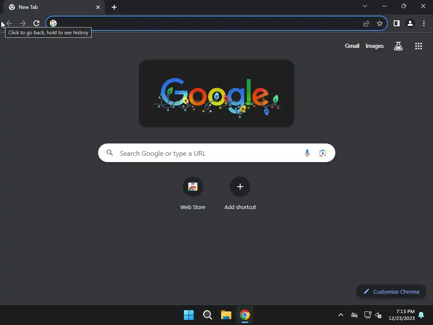Share this page via share icon
This screenshot has width=433, height=325.
tap(366, 24)
